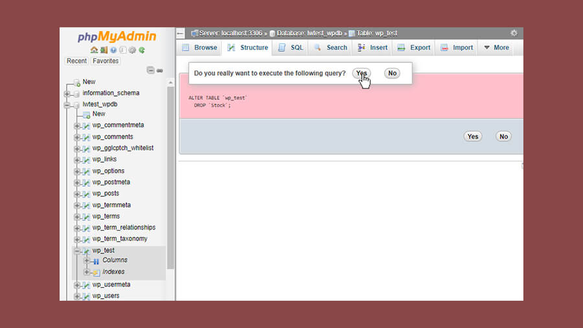The width and height of the screenshot is (583, 328).
Task: Select wp_termmeta in the tree
Action: pyautogui.click(x=111, y=205)
